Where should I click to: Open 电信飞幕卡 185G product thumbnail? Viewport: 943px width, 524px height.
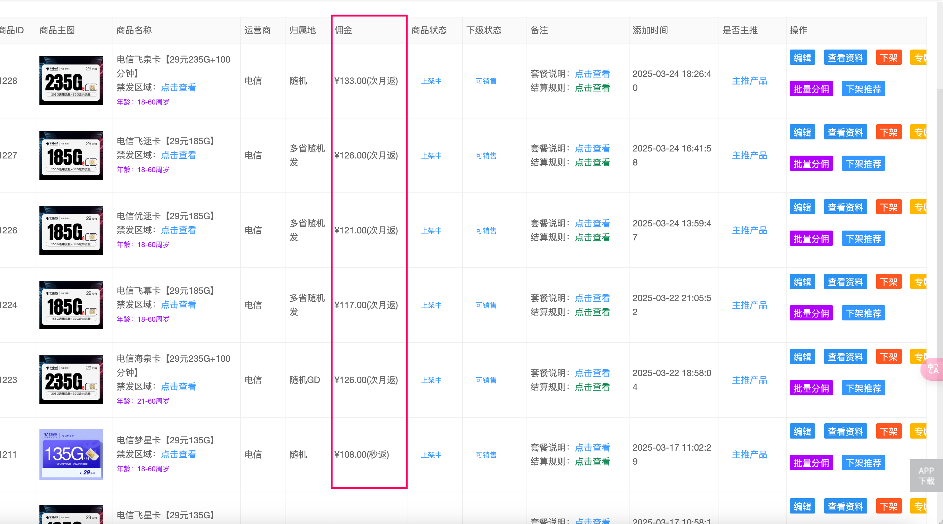(71, 305)
